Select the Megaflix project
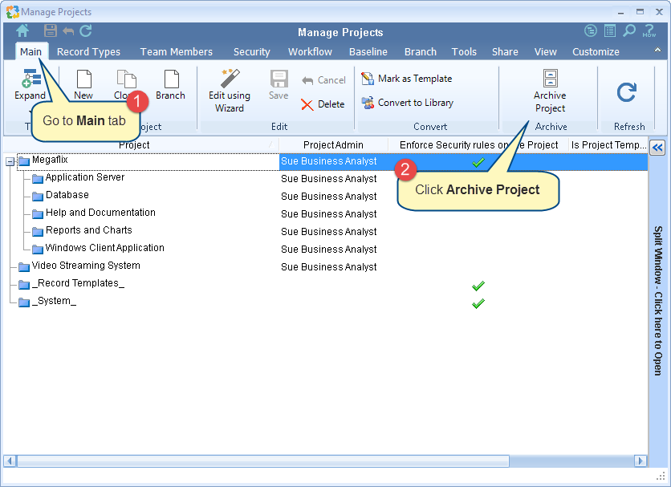This screenshot has width=671, height=487. pyautogui.click(x=50, y=160)
